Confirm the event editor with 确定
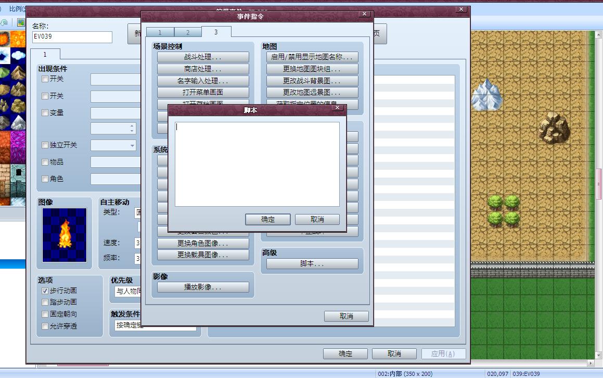 click(x=345, y=354)
